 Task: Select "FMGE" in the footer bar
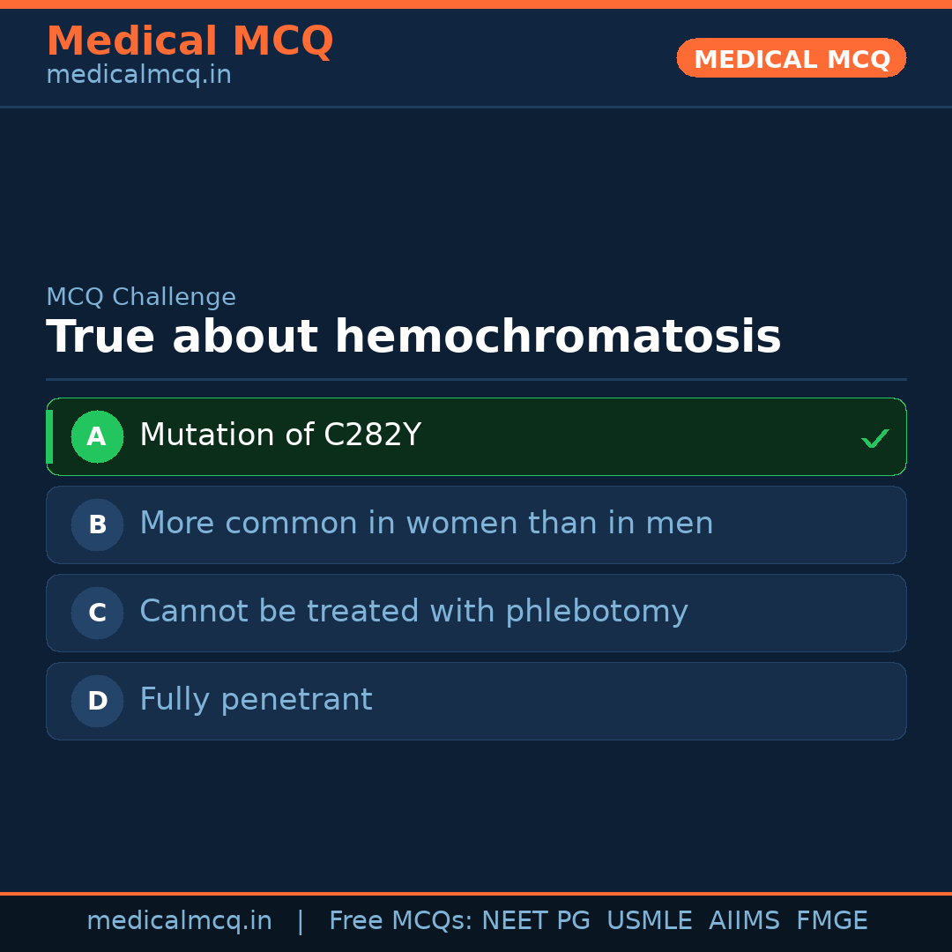pos(831,921)
